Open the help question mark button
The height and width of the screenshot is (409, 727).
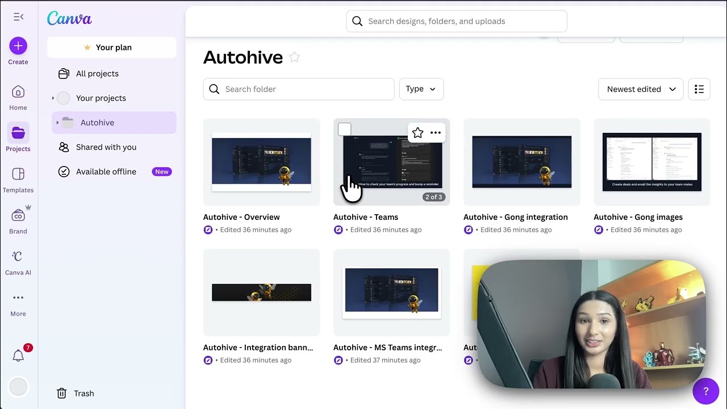click(706, 391)
